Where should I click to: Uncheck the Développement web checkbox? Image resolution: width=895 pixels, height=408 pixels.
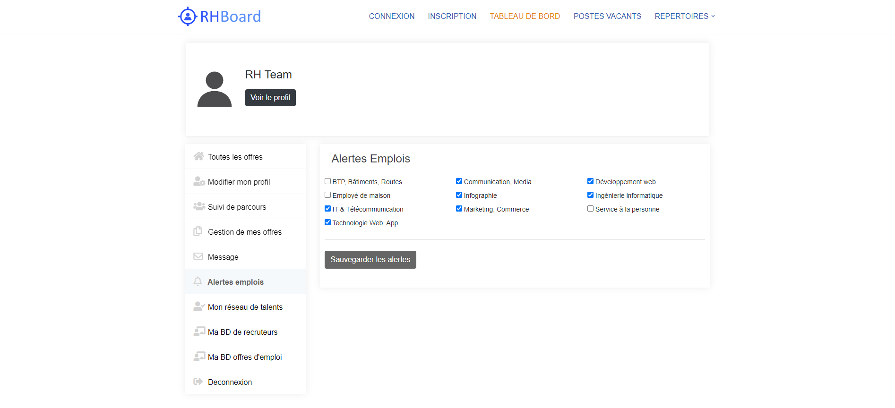pos(590,181)
